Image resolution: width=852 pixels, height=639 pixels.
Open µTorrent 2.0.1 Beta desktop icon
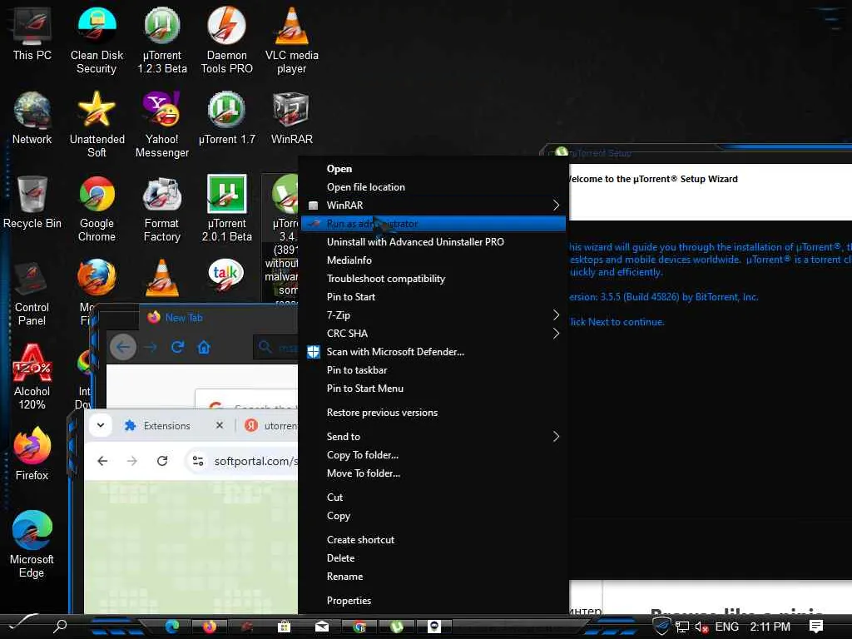[226, 209]
